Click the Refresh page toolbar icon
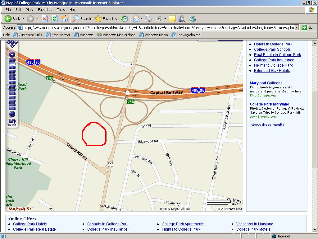 pos(54,19)
